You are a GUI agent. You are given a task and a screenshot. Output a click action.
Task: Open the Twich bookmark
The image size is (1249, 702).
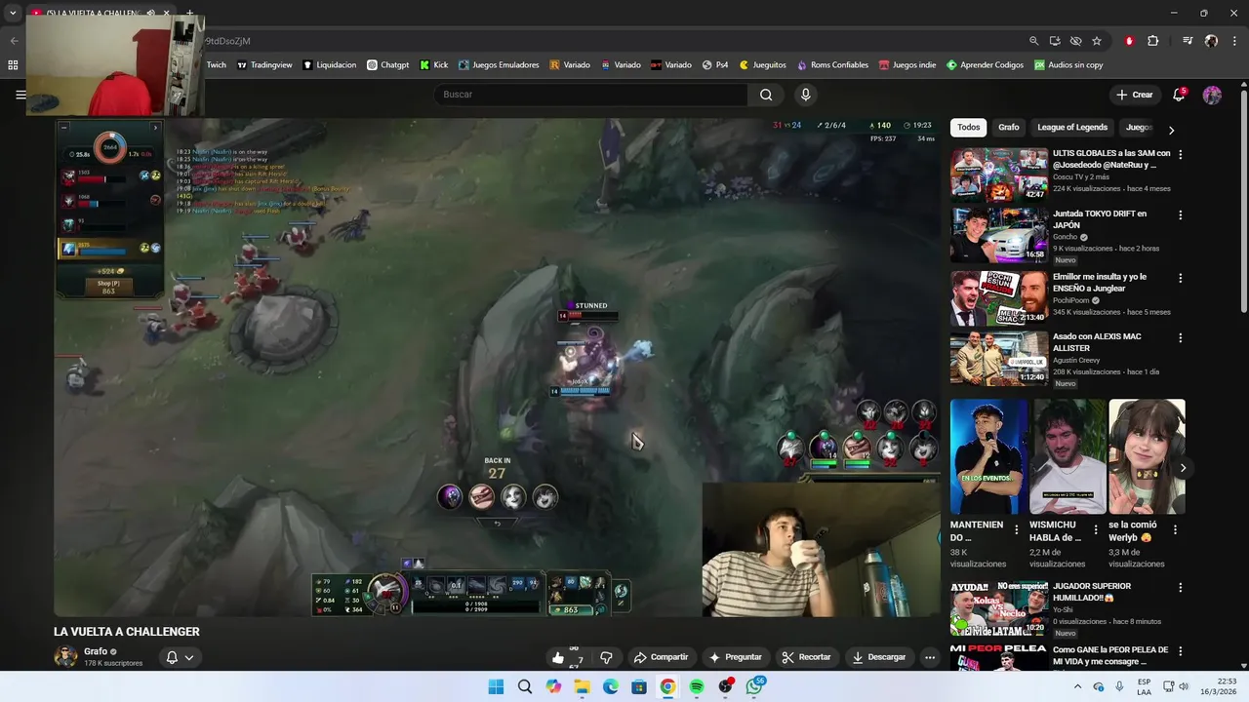tap(216, 65)
